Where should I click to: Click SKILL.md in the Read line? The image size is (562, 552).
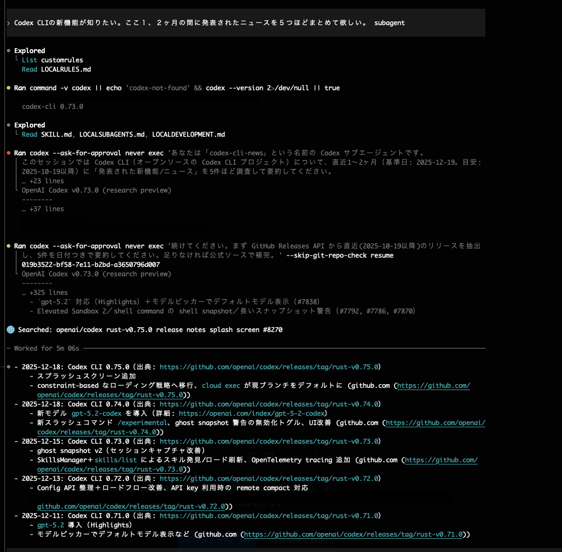56,135
